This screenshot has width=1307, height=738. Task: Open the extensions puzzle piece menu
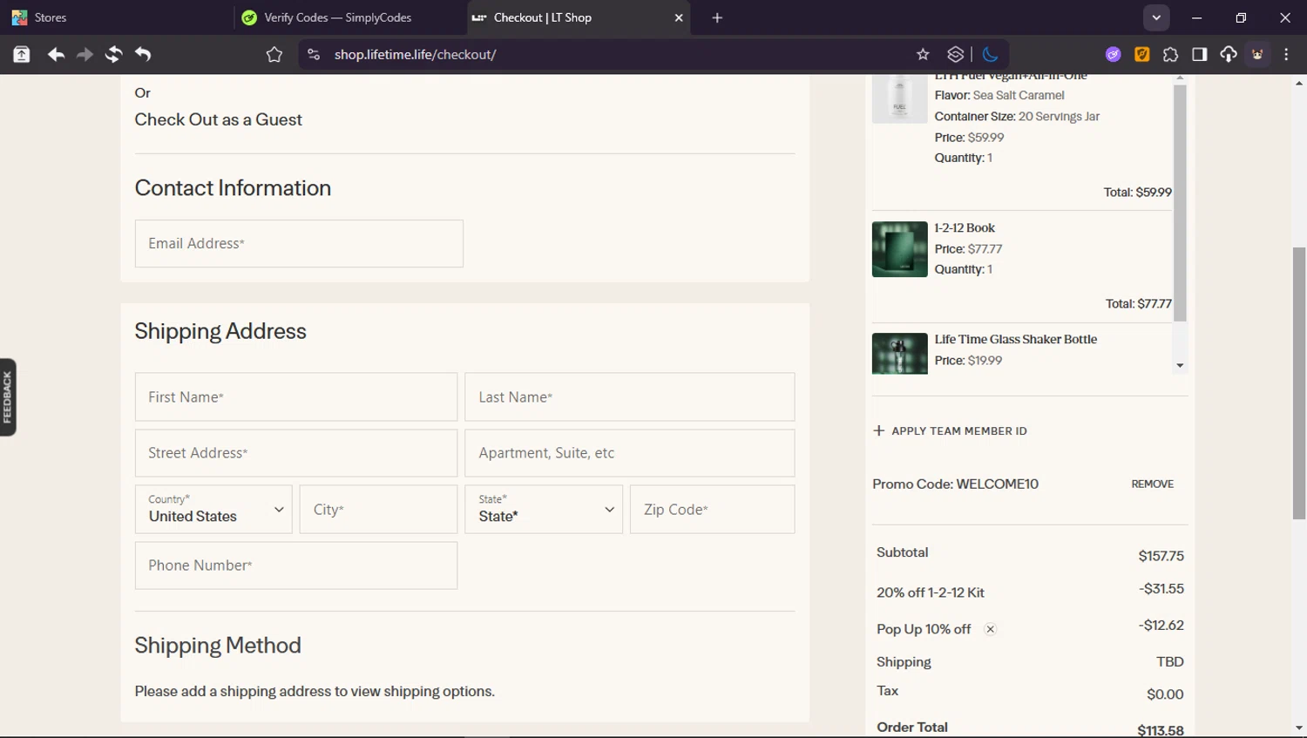click(1170, 54)
